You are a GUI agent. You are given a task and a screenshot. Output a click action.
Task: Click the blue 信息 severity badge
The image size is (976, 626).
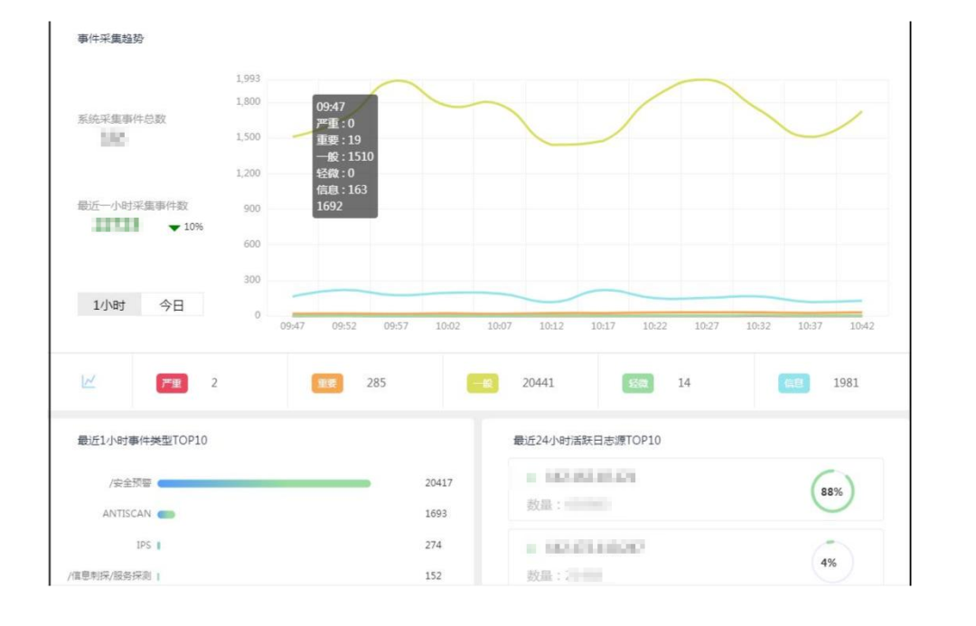pos(793,383)
